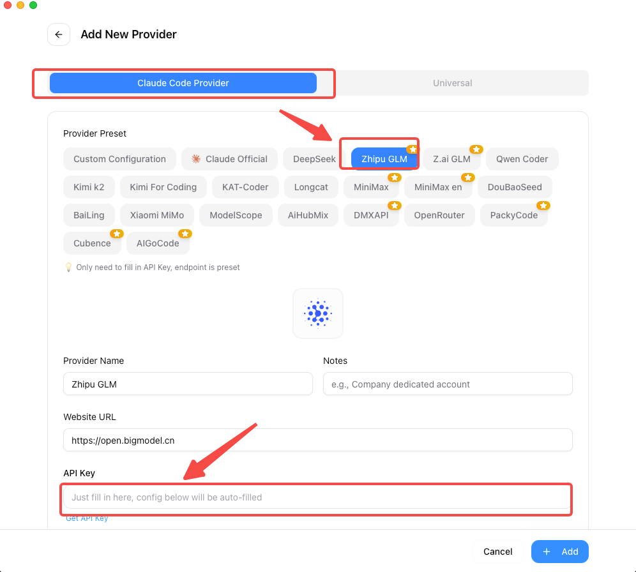Screen dimensions: 636x572
Task: Select the DeepSeek preset
Action: point(314,159)
